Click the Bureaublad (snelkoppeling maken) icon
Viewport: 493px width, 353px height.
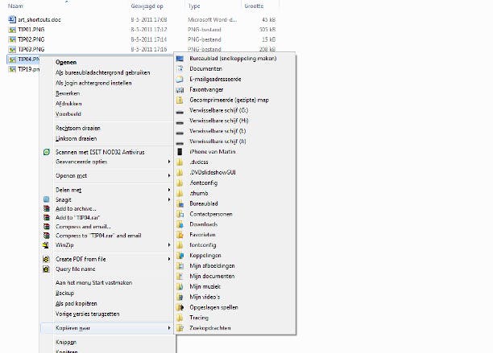point(180,59)
